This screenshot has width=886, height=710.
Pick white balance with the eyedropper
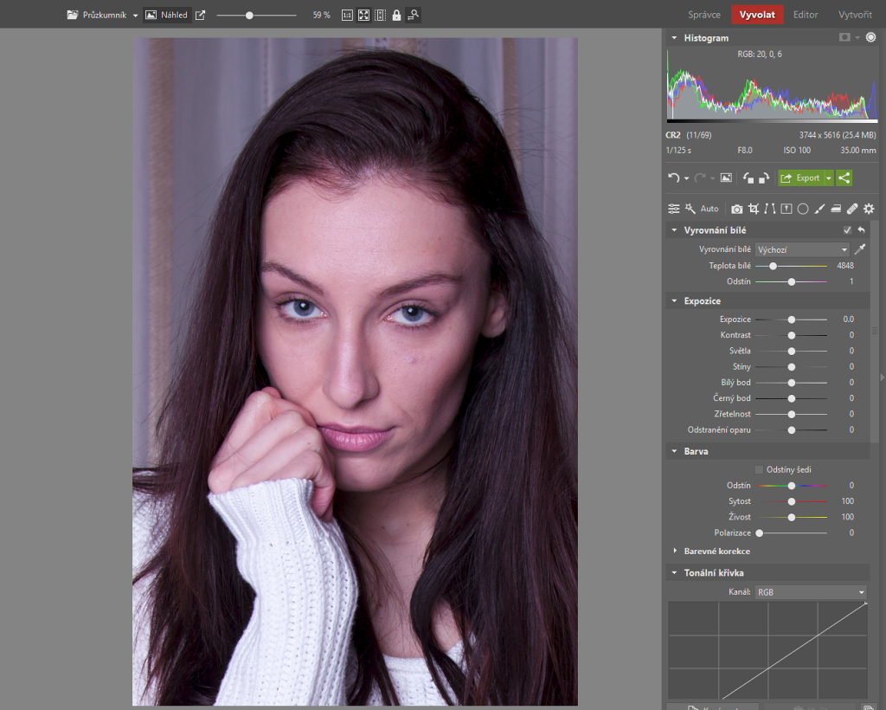(x=859, y=249)
